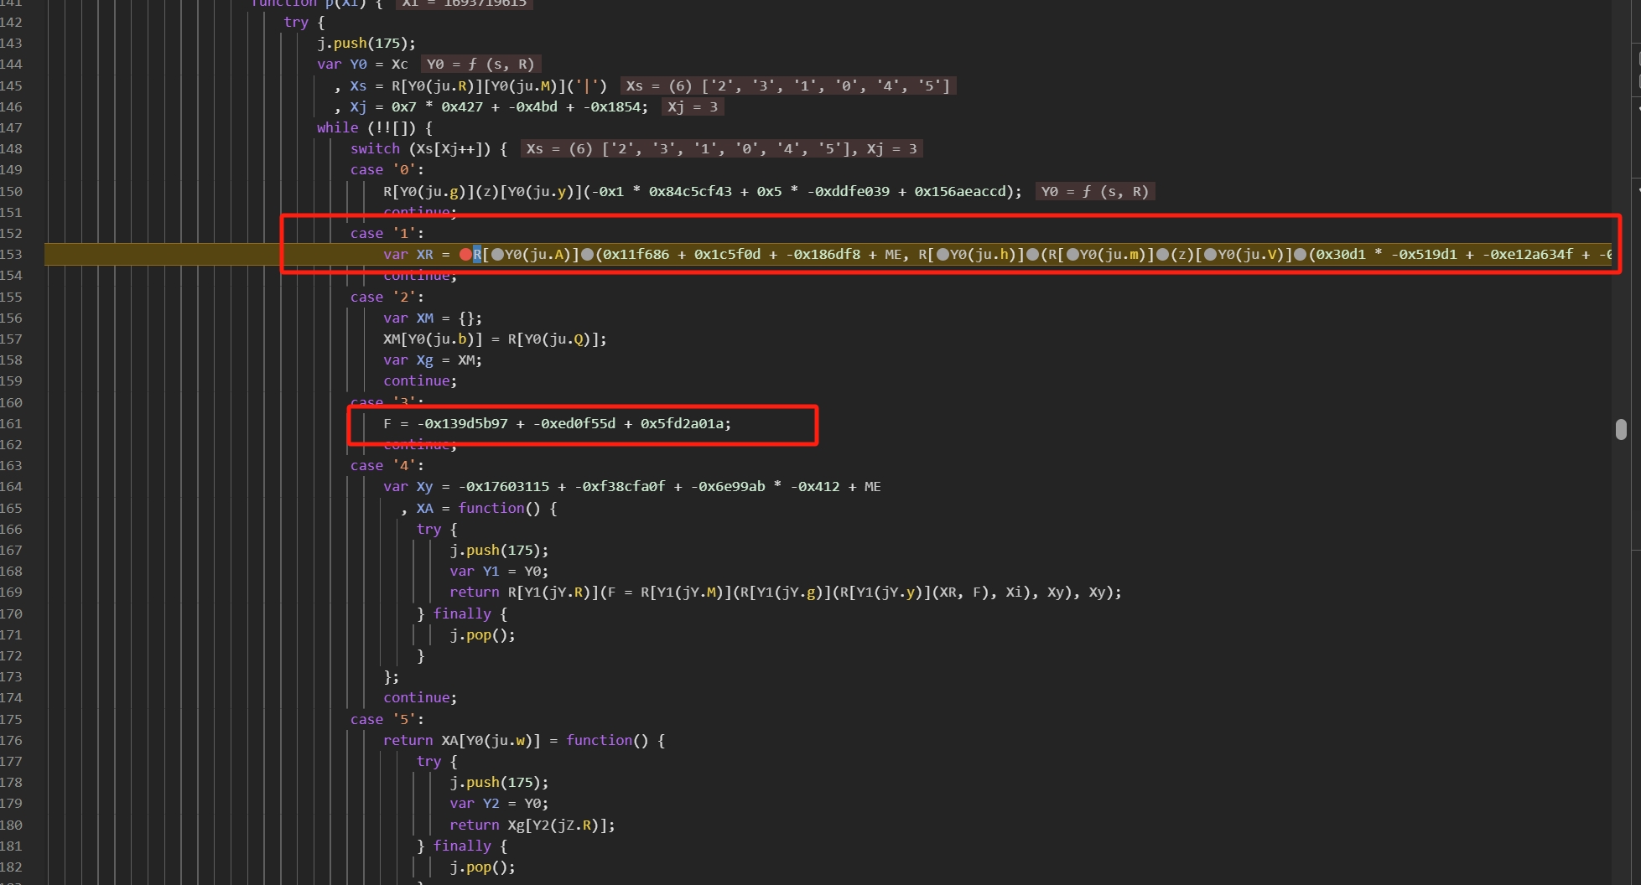Viewport: 1641px width, 885px height.
Task: Click the grey breakpoint dot before (R[ on line 153
Action: coord(1033,255)
